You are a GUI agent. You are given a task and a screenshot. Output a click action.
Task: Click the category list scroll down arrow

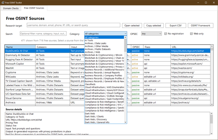pos(125,122)
